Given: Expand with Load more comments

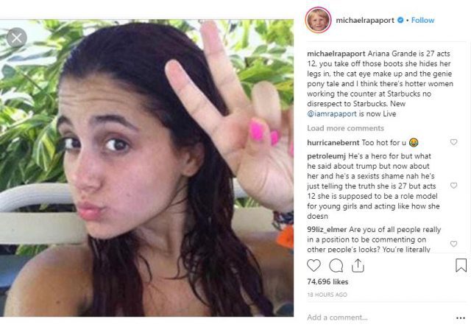Looking at the screenshot, I should coord(345,128).
